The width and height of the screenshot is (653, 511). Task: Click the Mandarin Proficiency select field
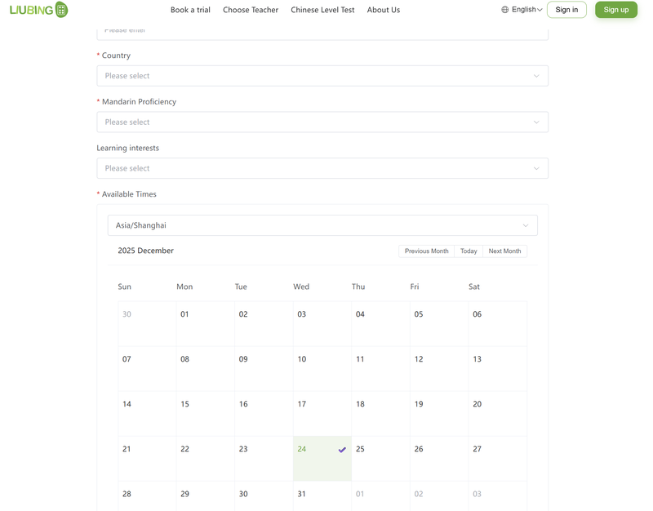pyautogui.click(x=322, y=122)
